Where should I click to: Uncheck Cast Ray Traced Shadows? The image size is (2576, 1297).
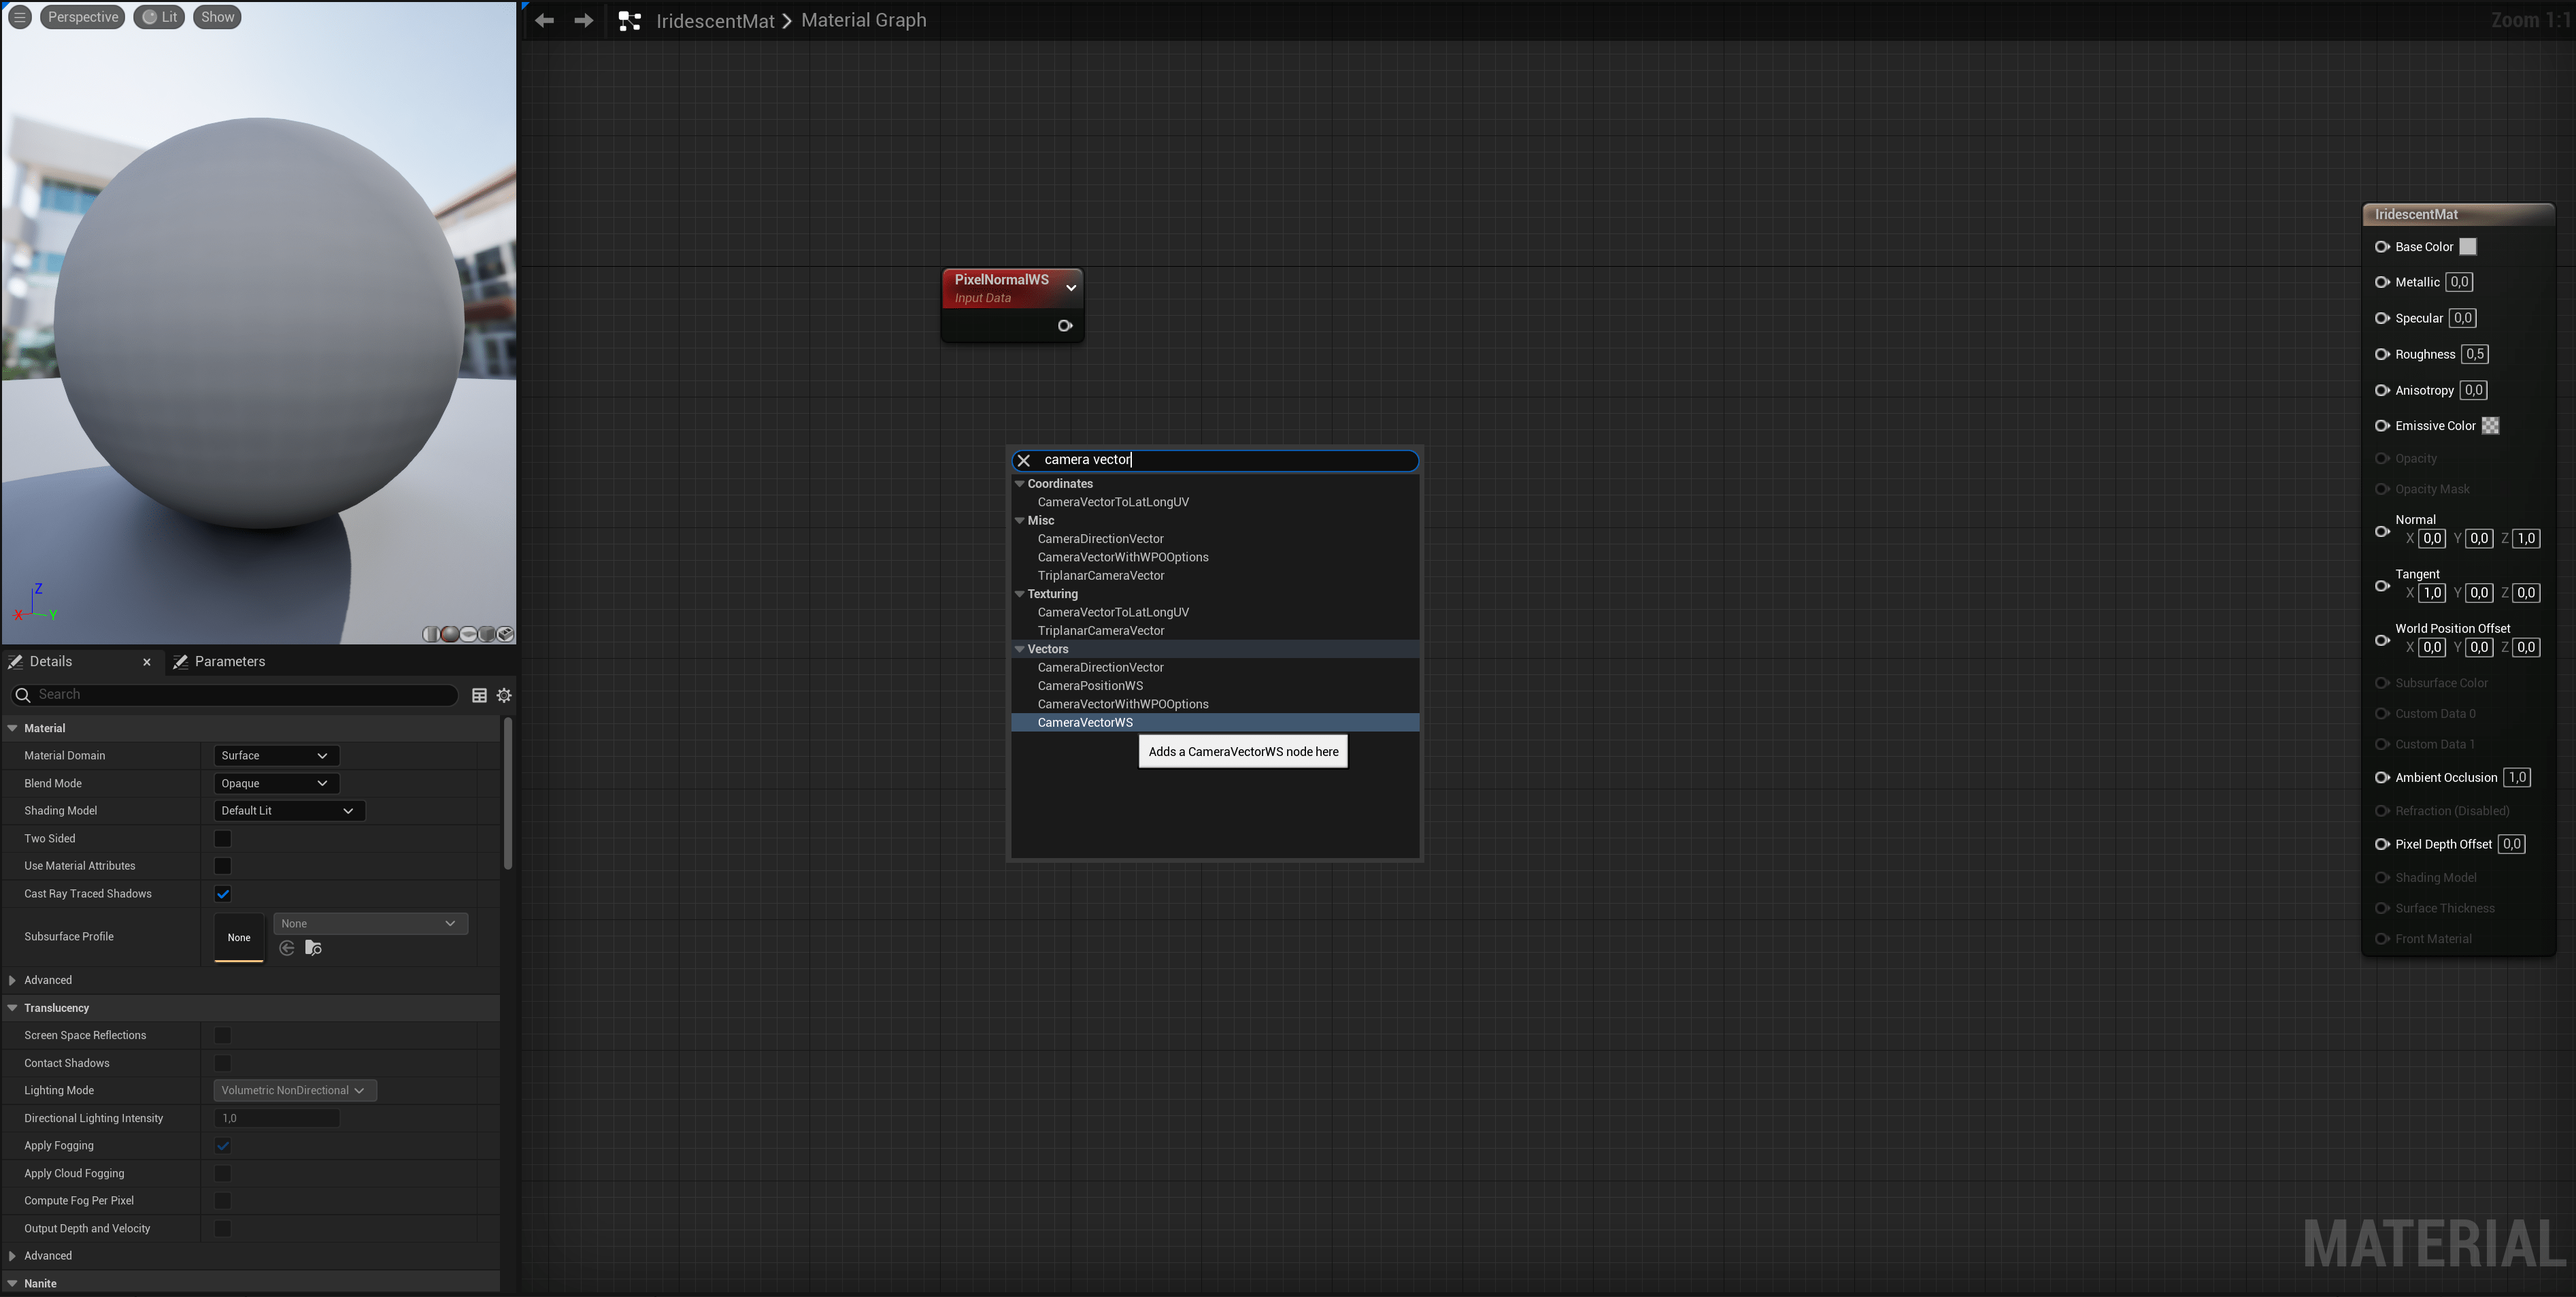pyautogui.click(x=223, y=894)
